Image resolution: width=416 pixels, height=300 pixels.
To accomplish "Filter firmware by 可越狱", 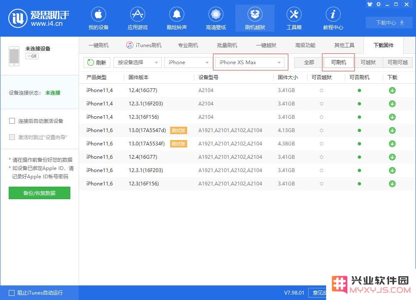I will tap(368, 62).
